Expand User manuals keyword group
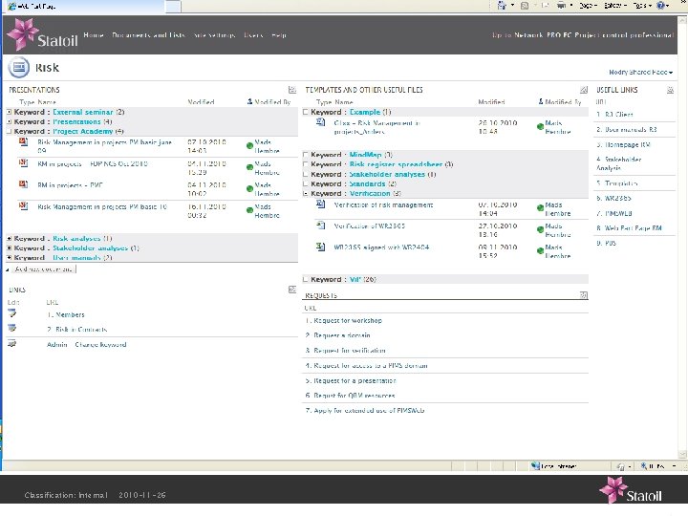Screen dimensions: 688x516 pyautogui.click(x=10, y=258)
